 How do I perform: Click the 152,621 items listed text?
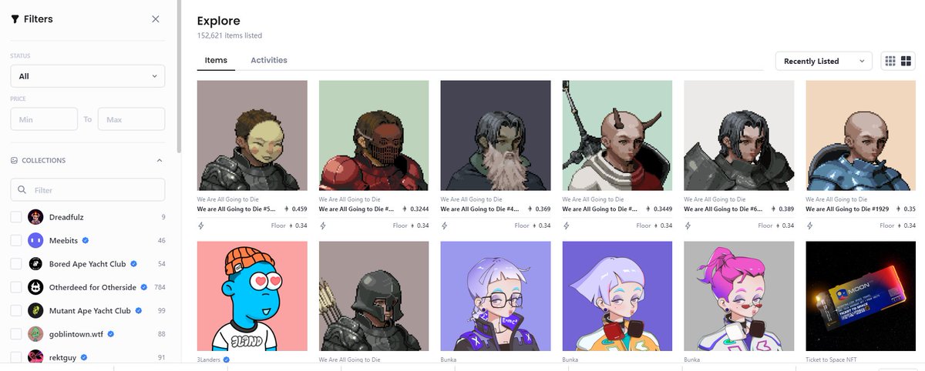coord(230,35)
